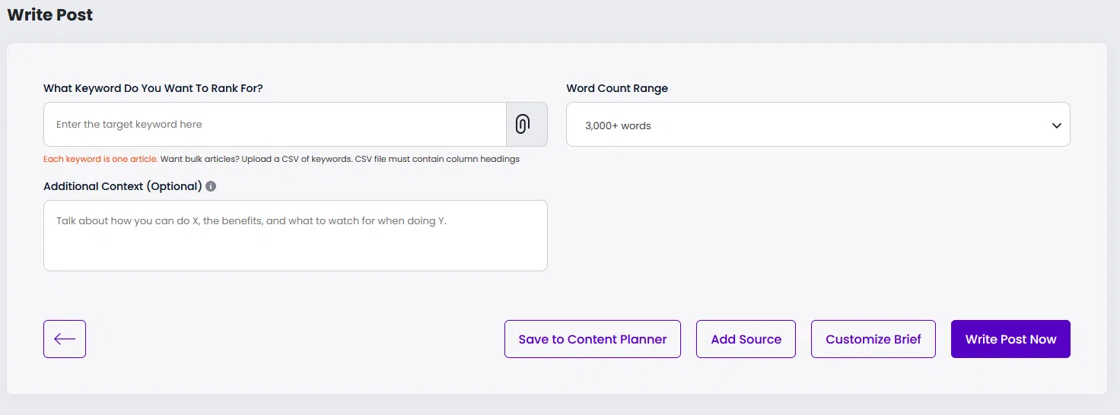Focus the target keyword input field
The width and height of the screenshot is (1120, 415).
[x=275, y=124]
